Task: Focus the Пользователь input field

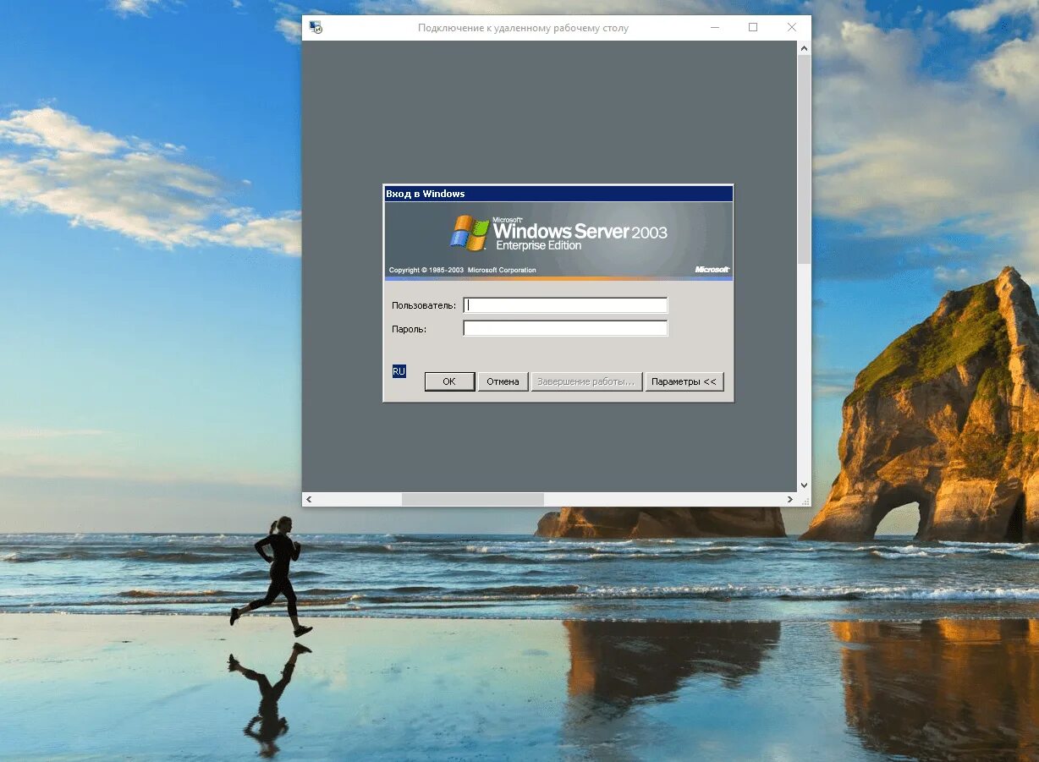Action: coord(565,305)
